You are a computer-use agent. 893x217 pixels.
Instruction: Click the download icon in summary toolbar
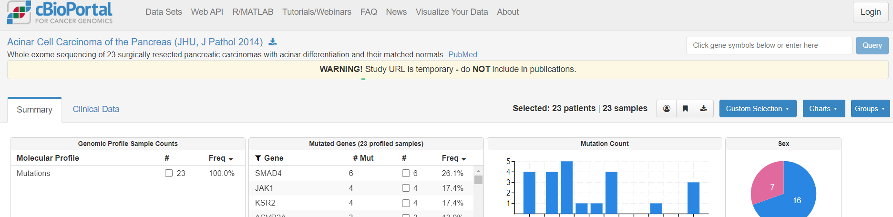(704, 109)
